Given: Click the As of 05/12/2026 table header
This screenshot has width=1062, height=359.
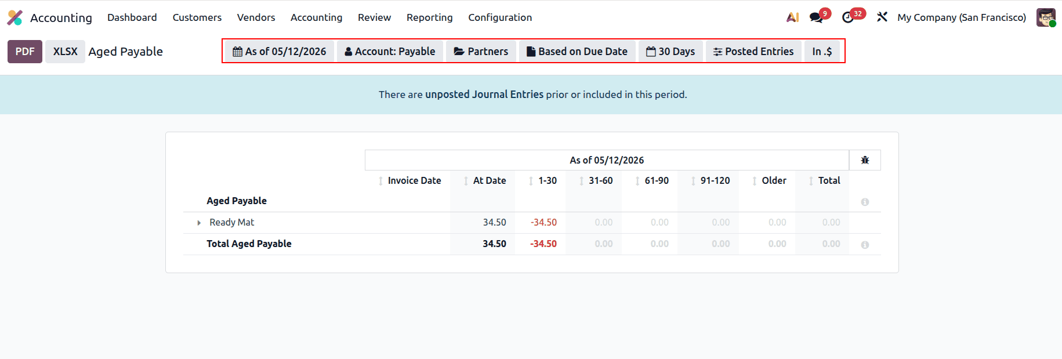Looking at the screenshot, I should point(607,160).
